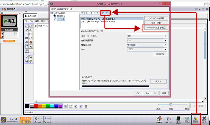210x125 pixels.
Task: Open the メニュー▲ menu in bottom bar
Action: pos(12,119)
